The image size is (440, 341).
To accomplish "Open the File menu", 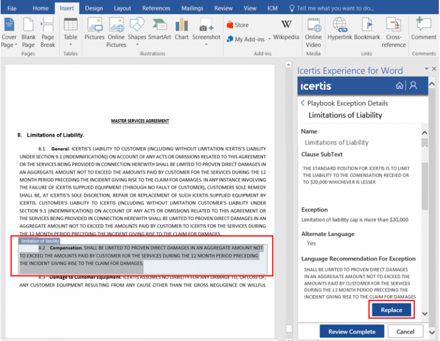I will coord(12,9).
